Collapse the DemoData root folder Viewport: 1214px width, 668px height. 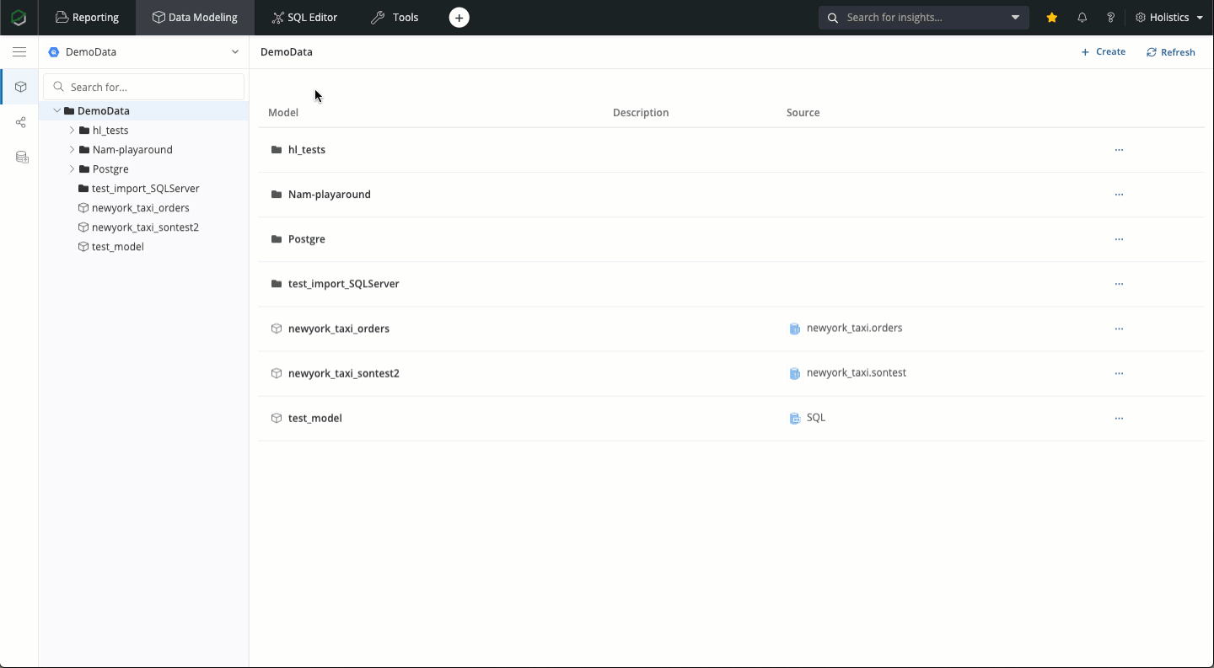tap(57, 111)
